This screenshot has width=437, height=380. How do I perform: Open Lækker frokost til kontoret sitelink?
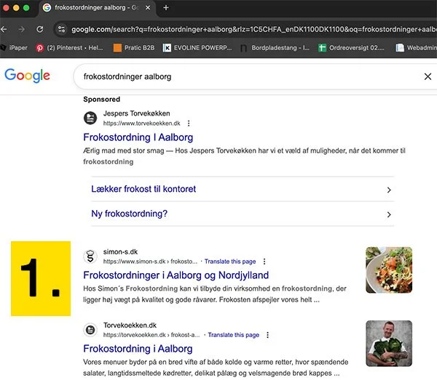pos(143,189)
